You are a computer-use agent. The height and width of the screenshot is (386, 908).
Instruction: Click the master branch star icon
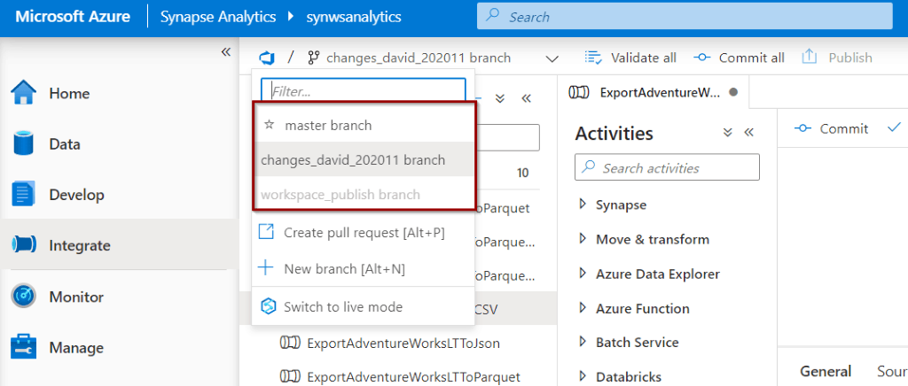pos(268,125)
